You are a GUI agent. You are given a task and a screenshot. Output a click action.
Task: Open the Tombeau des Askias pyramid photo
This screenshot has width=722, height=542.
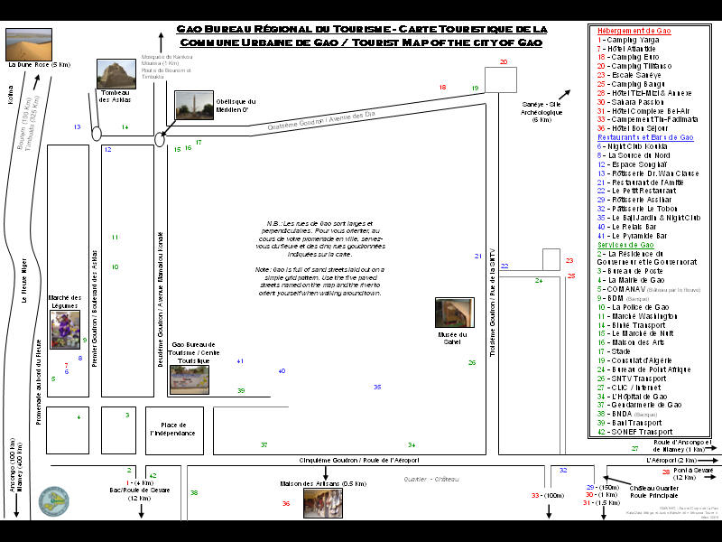point(116,74)
